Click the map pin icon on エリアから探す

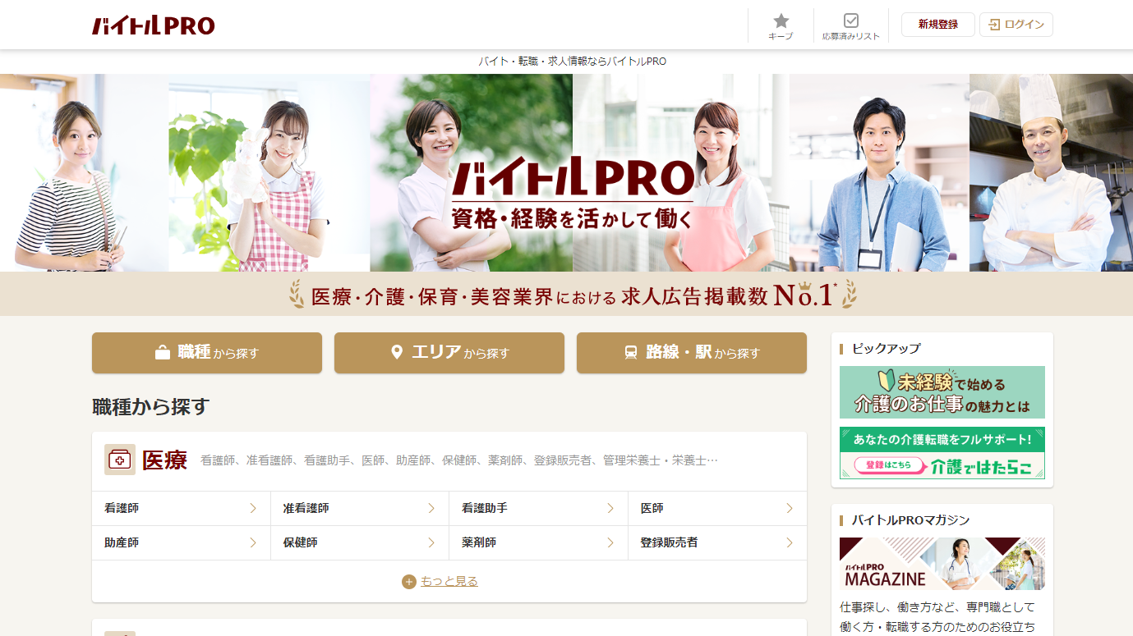pos(396,353)
